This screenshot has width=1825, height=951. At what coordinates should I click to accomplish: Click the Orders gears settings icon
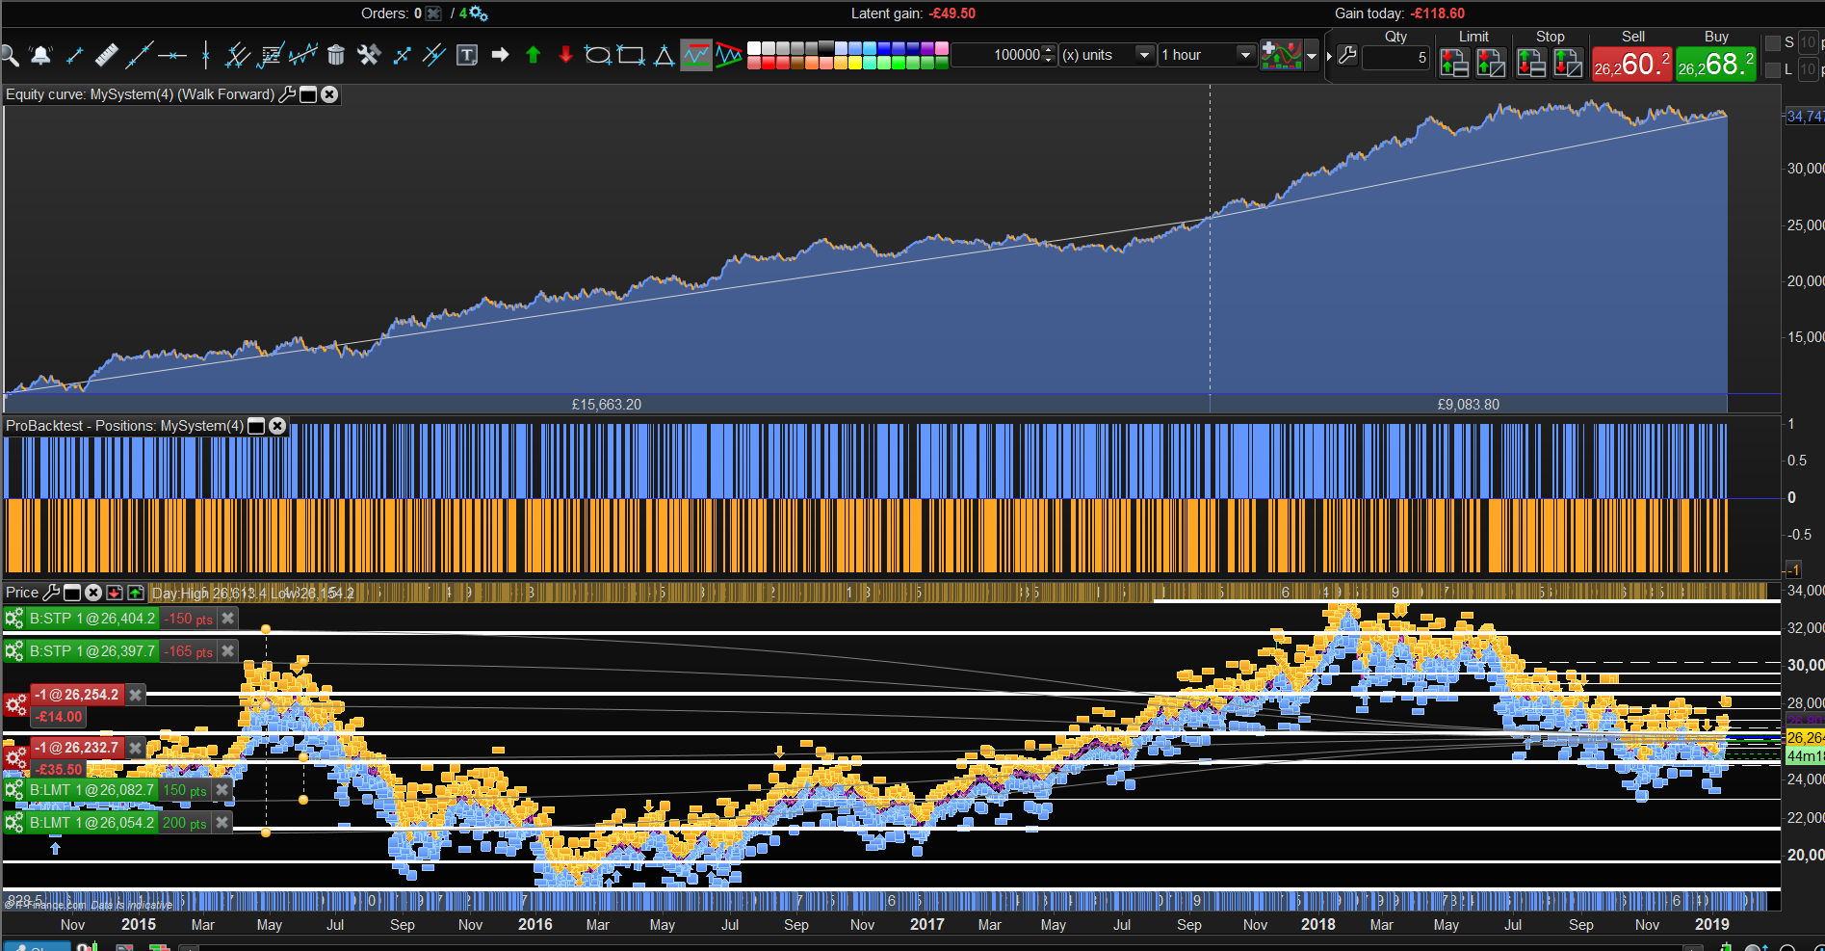coord(479,13)
